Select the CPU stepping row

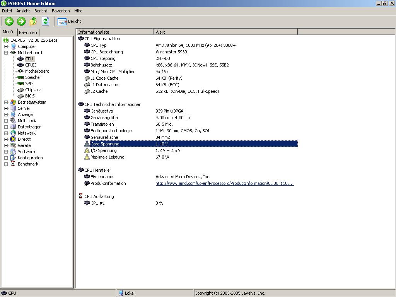(187, 58)
